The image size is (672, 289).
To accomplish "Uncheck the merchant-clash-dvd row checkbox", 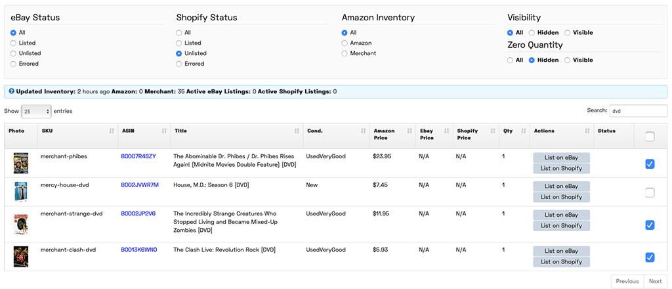I will click(650, 257).
